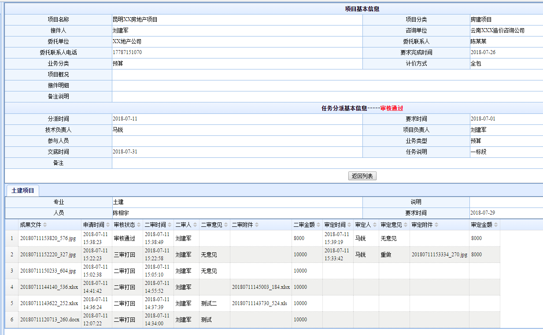Open result file 20180711144140_536.xlsx

(x=49, y=288)
